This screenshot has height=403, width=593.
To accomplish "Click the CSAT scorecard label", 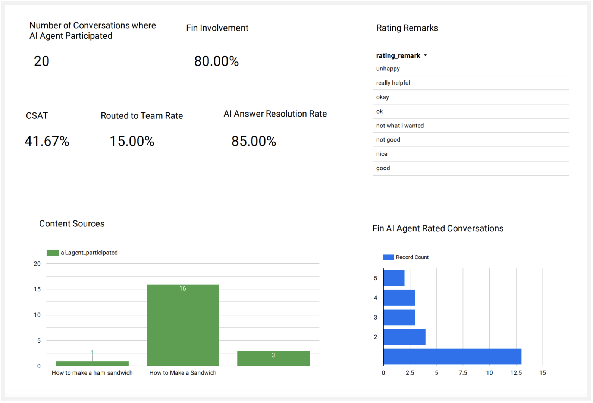I will pyautogui.click(x=37, y=116).
